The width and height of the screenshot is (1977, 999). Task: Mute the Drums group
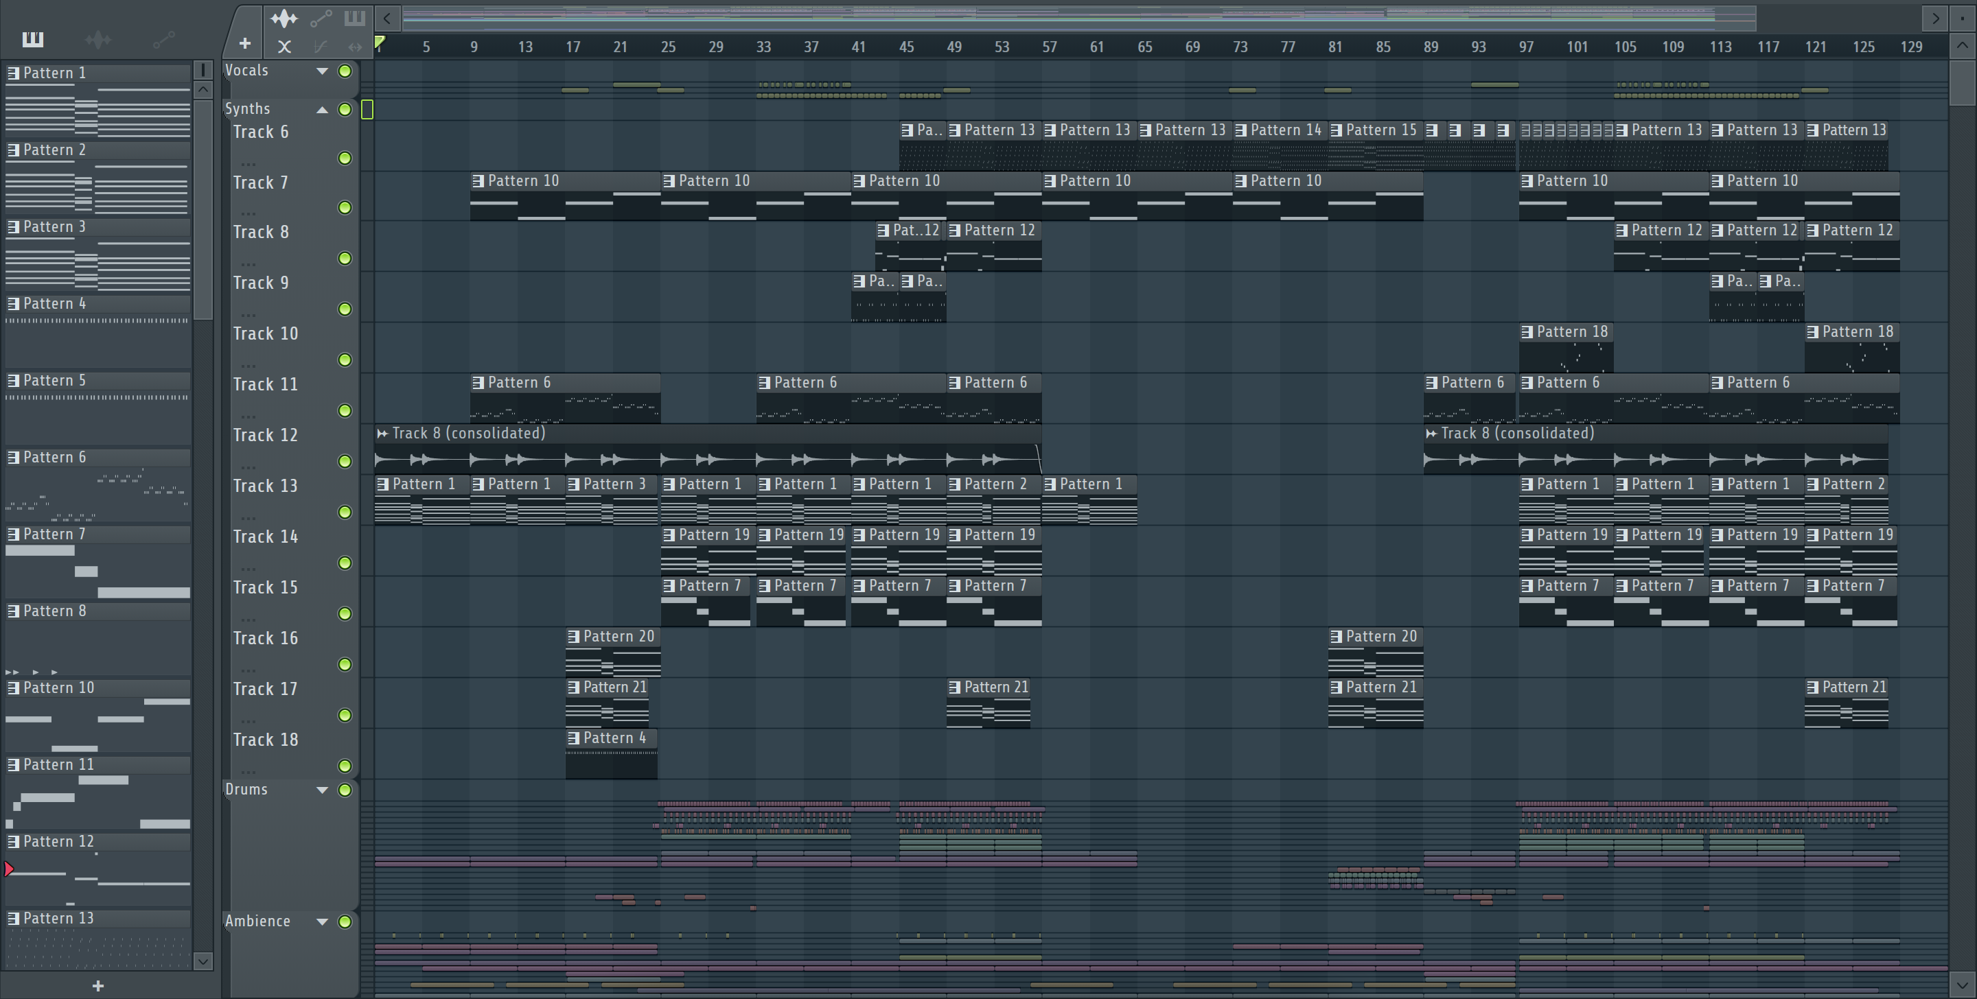345,790
